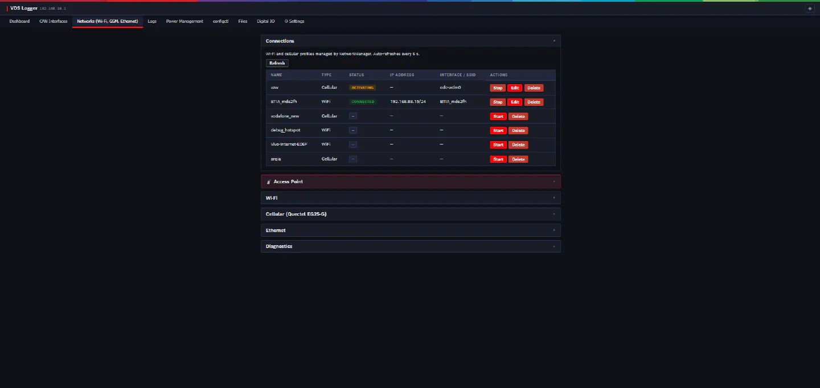Open the Settings tab with gear icon
This screenshot has height=388, width=820.
[x=294, y=21]
